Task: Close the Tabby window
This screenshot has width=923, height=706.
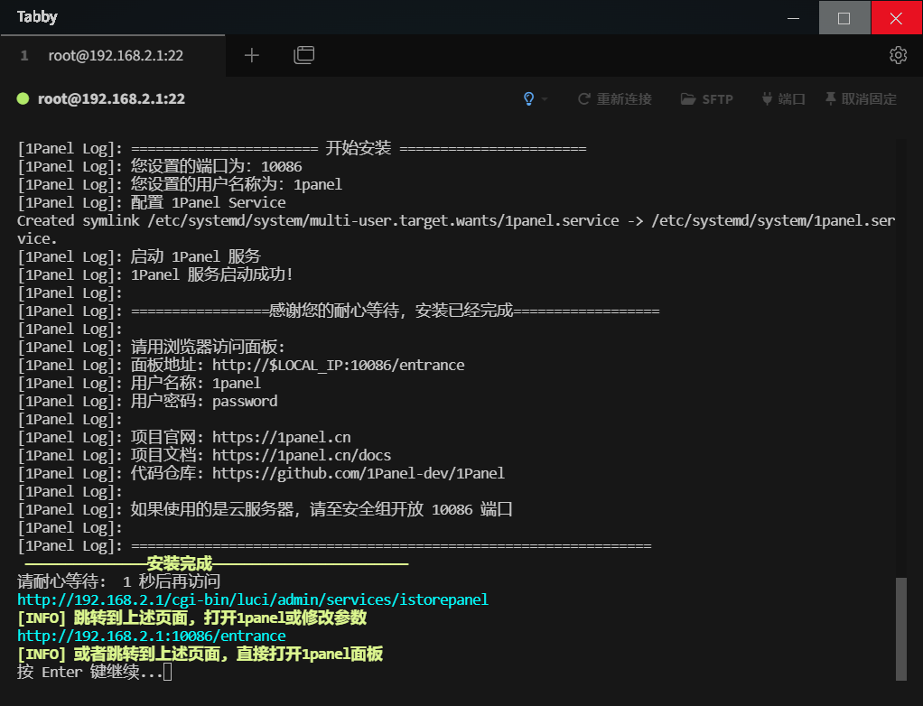Action: click(x=897, y=18)
